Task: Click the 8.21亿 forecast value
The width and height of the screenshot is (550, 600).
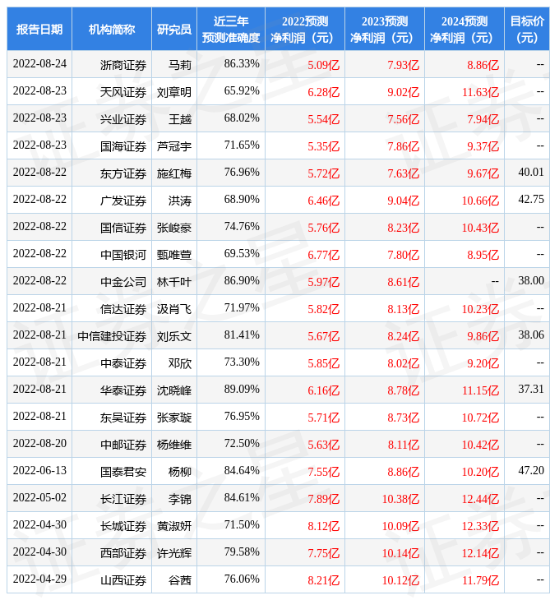Action: tap(323, 581)
